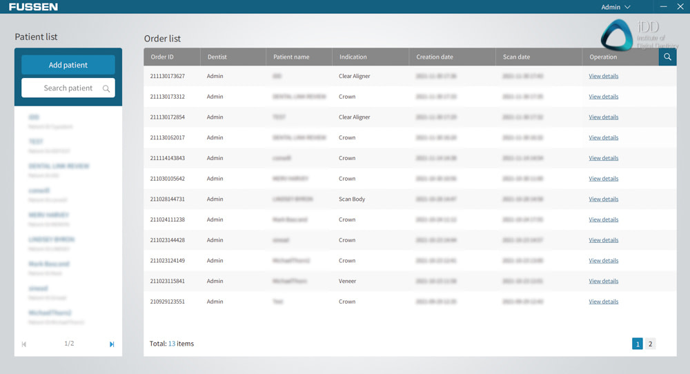View details for order 211023115841
The width and height of the screenshot is (690, 374).
pos(603,281)
